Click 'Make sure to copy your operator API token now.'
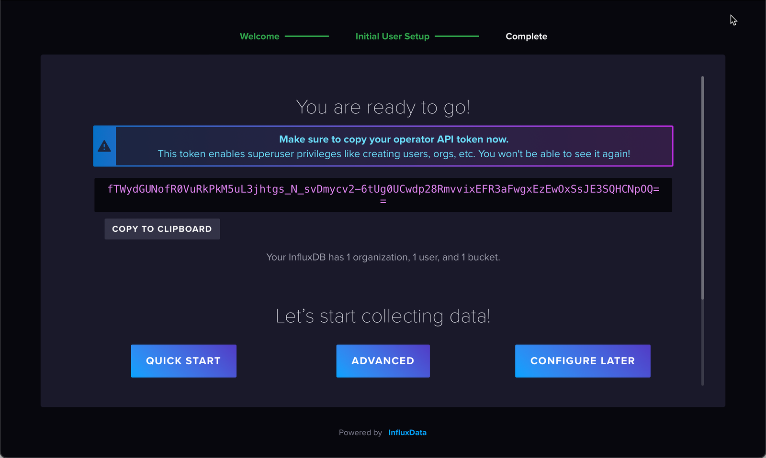 pos(394,139)
